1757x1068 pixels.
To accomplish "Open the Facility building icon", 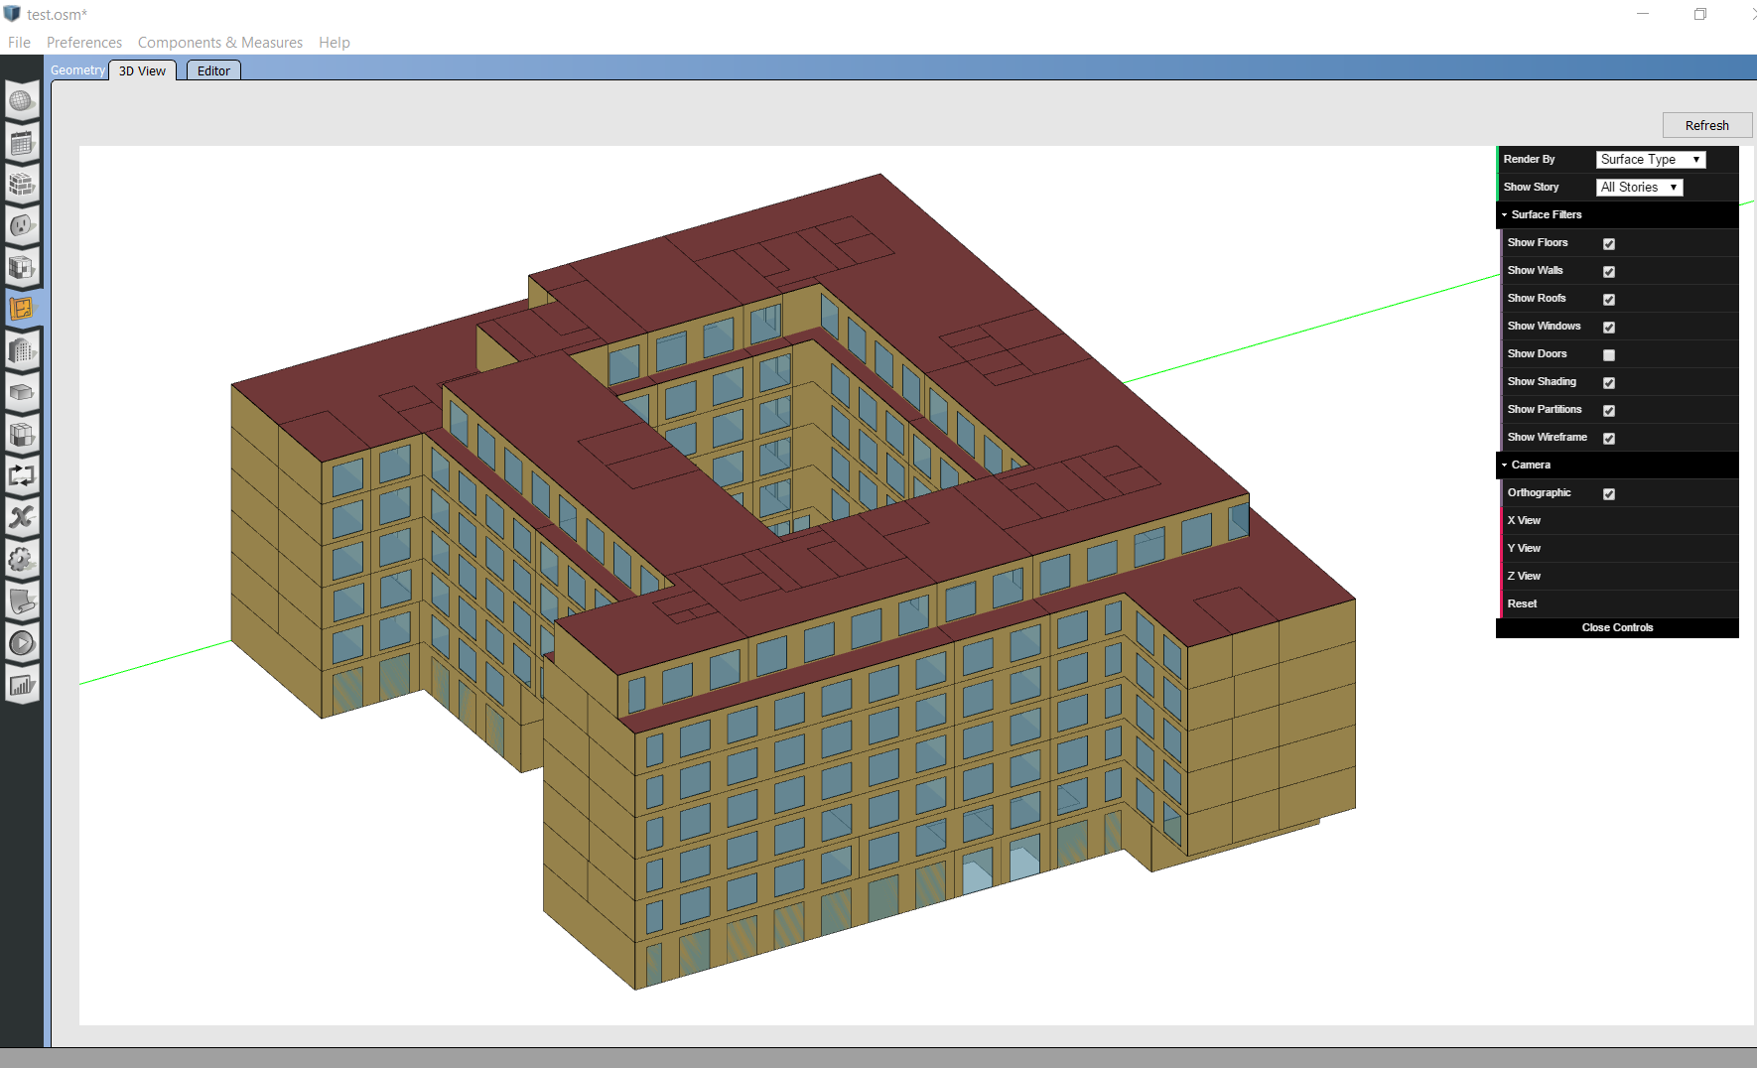I will tap(22, 350).
